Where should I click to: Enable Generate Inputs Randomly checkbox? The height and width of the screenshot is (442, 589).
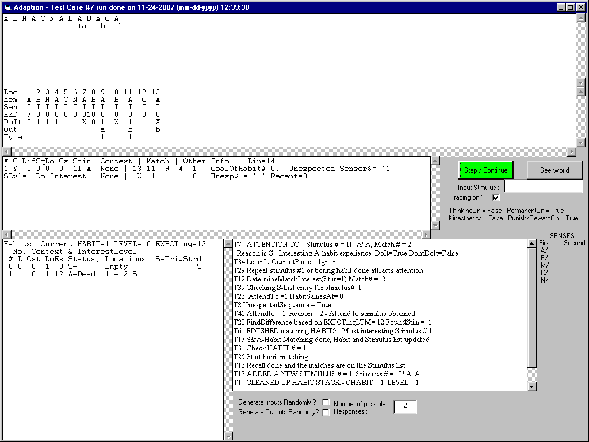coord(326,402)
